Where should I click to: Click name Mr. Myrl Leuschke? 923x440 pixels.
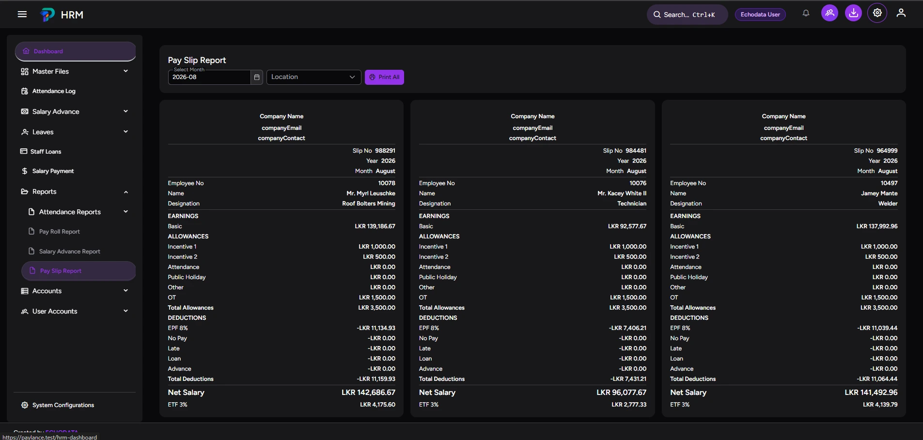(371, 193)
